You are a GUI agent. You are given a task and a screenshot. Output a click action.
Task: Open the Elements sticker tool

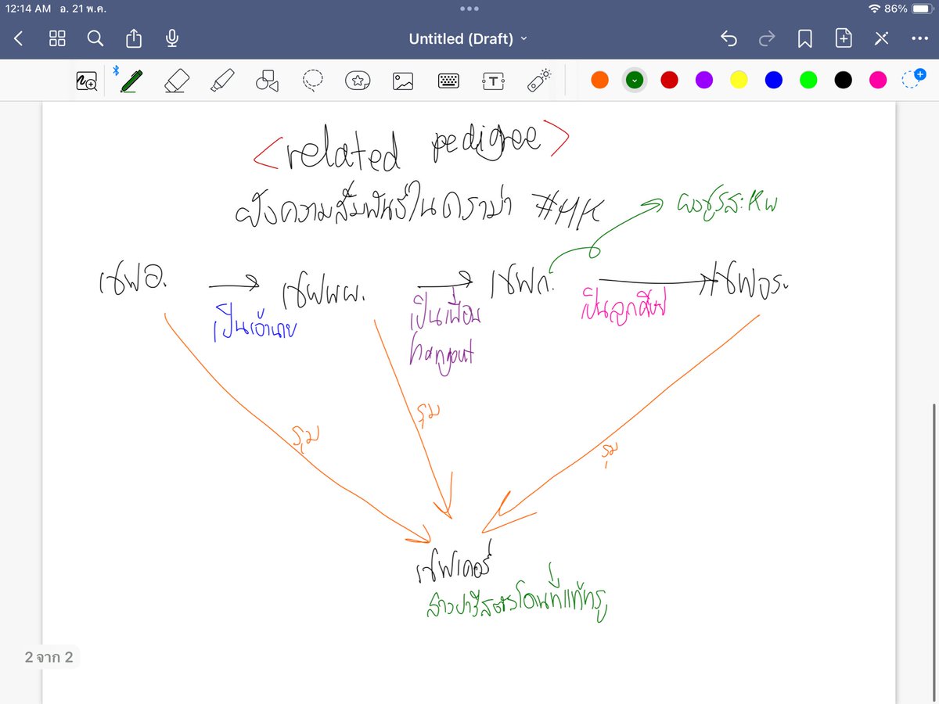pos(358,80)
